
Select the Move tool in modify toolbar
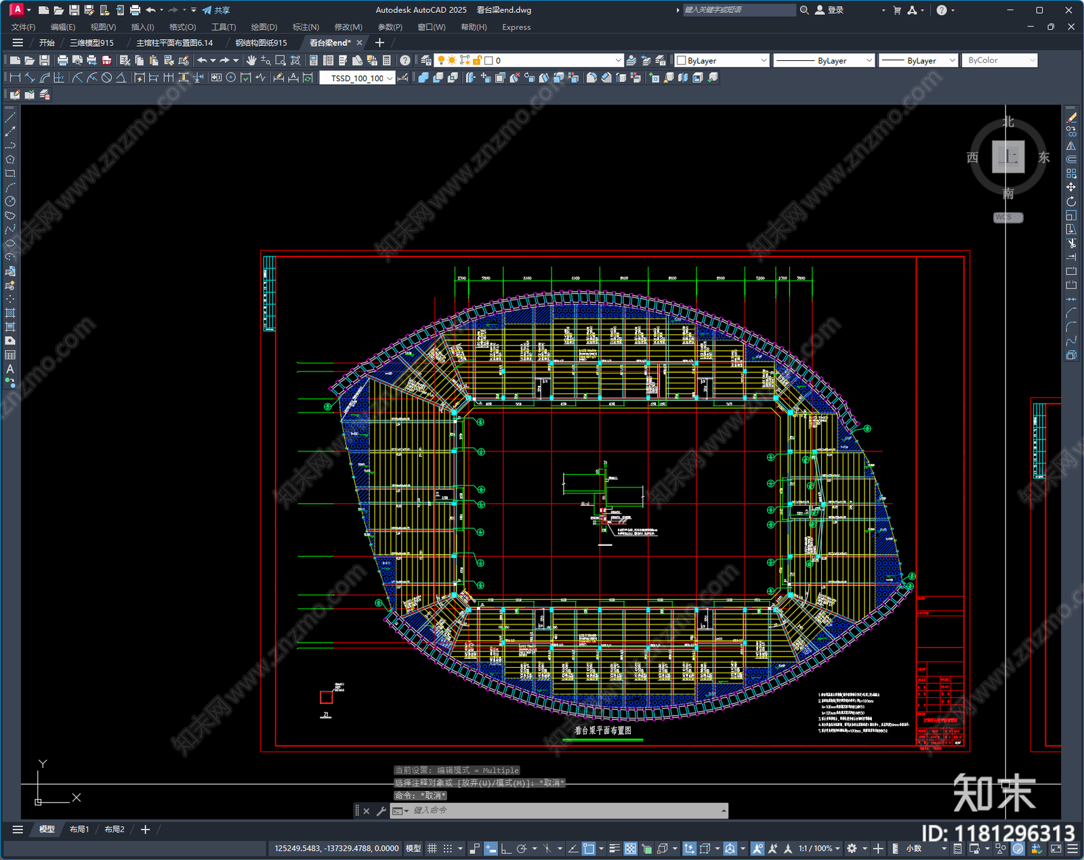pyautogui.click(x=1071, y=187)
